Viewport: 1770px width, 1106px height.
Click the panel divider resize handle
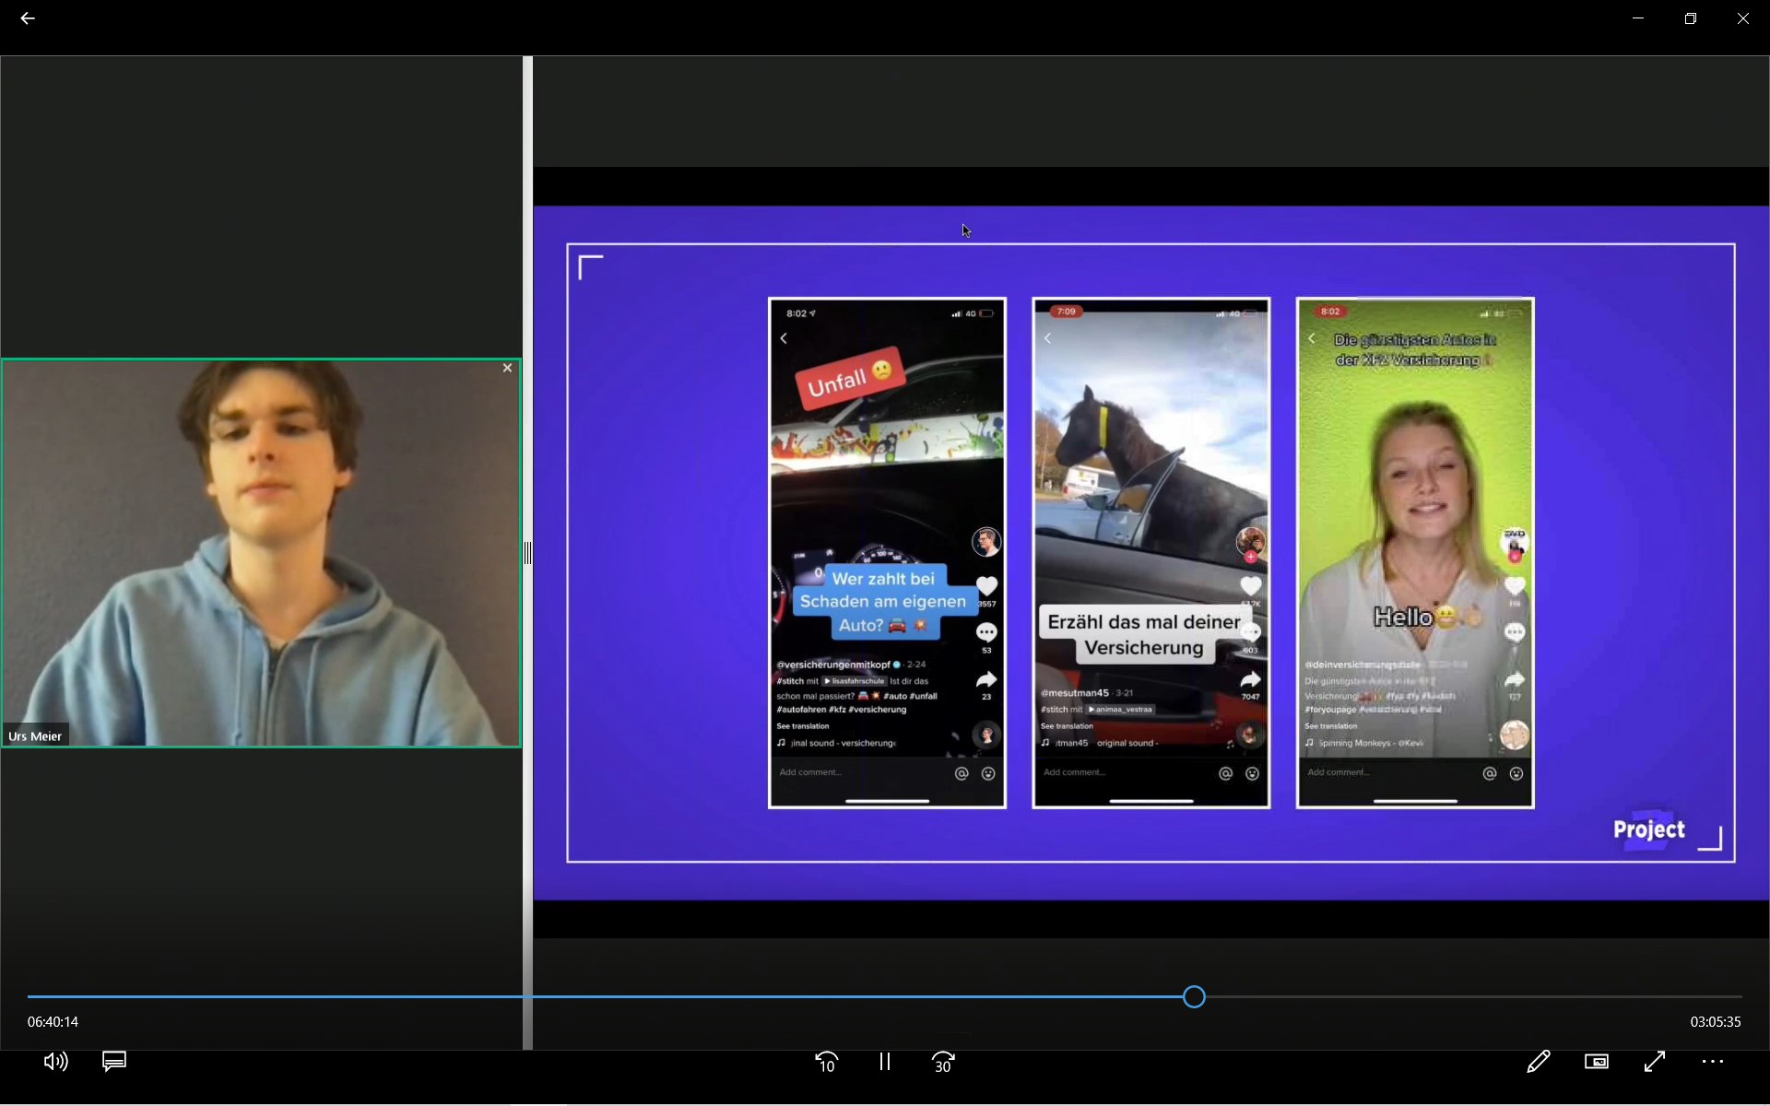pos(527,553)
